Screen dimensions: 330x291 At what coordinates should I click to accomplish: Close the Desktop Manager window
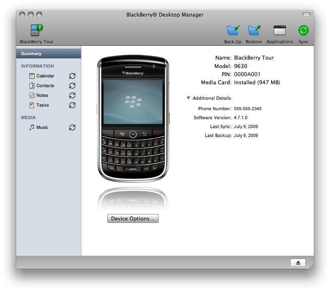(x=22, y=15)
